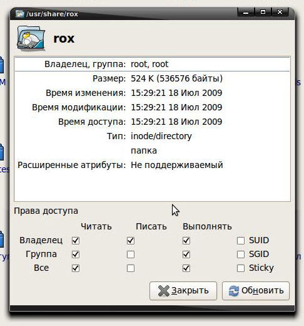The image size is (304, 326).
Task: Toggle Группа execute permission checkbox
Action: click(186, 255)
